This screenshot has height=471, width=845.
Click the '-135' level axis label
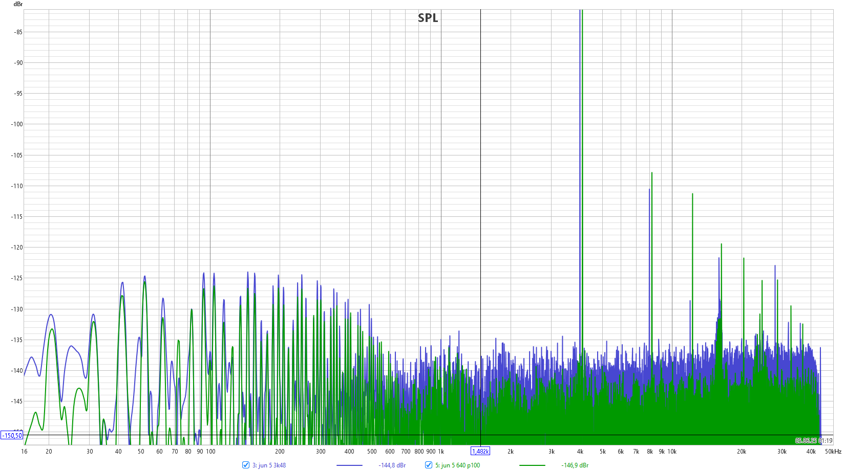pyautogui.click(x=17, y=340)
